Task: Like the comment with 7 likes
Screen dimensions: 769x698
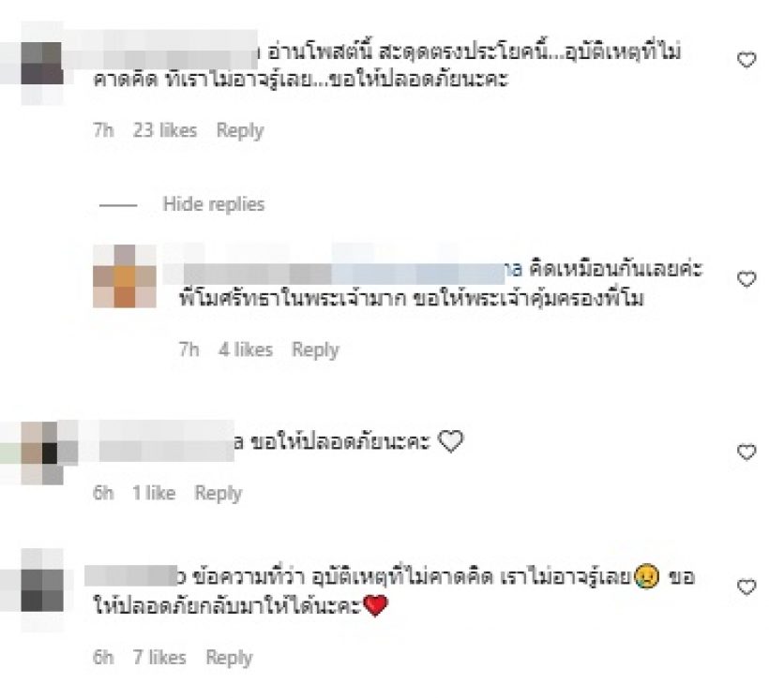Action: coord(746,587)
